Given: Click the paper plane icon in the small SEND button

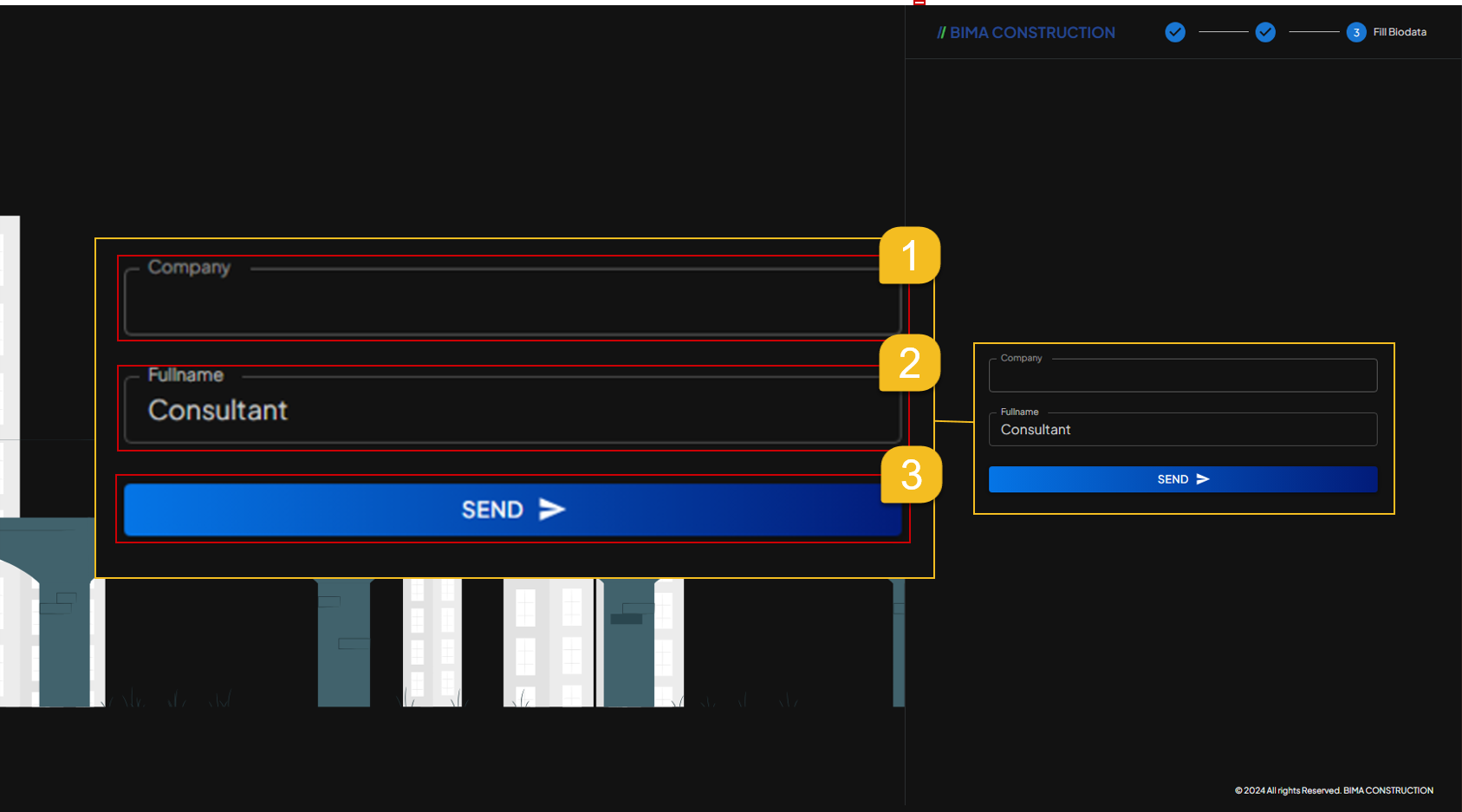Looking at the screenshot, I should [1202, 479].
